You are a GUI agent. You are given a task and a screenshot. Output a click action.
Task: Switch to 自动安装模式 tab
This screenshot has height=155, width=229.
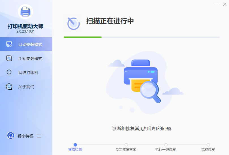(30, 44)
